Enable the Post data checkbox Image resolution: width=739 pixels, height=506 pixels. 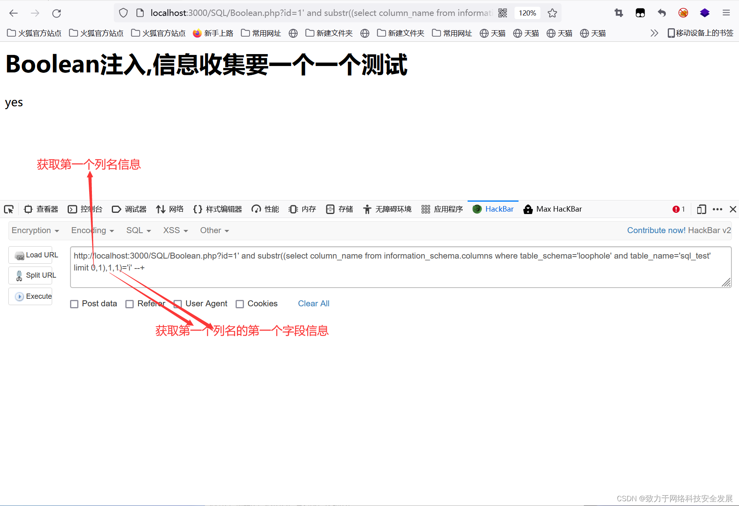point(74,304)
